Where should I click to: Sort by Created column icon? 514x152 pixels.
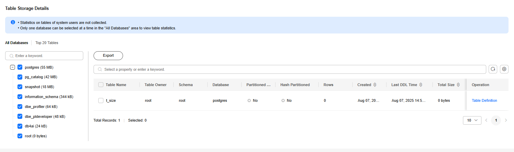click(x=375, y=85)
